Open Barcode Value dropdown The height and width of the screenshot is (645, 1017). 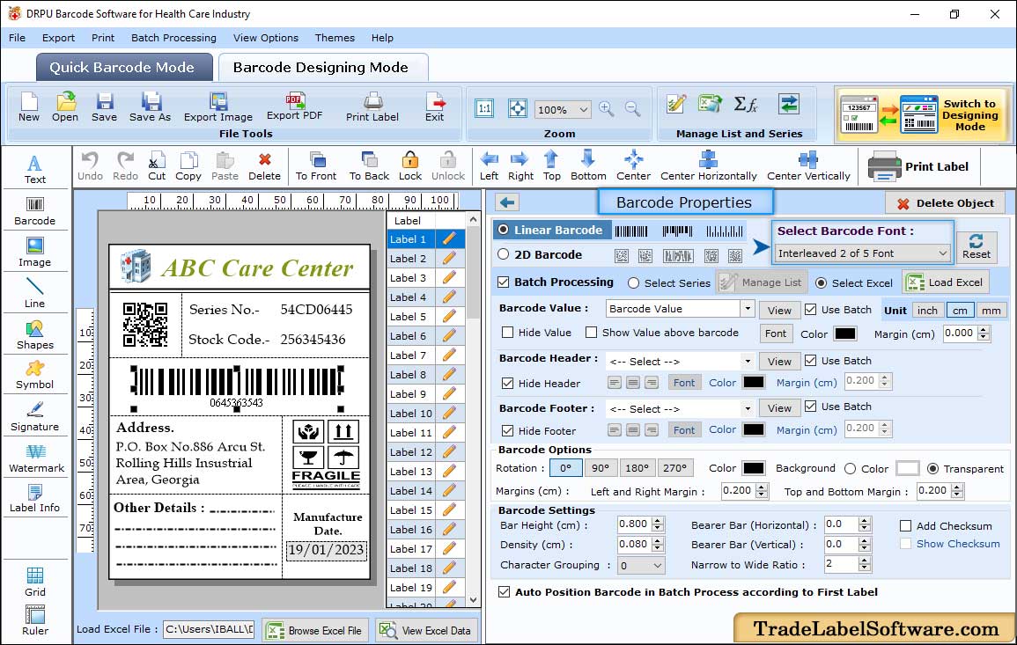pyautogui.click(x=748, y=309)
